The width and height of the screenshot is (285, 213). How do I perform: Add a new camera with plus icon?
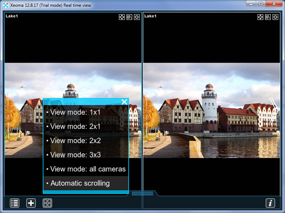pyautogui.click(x=31, y=203)
